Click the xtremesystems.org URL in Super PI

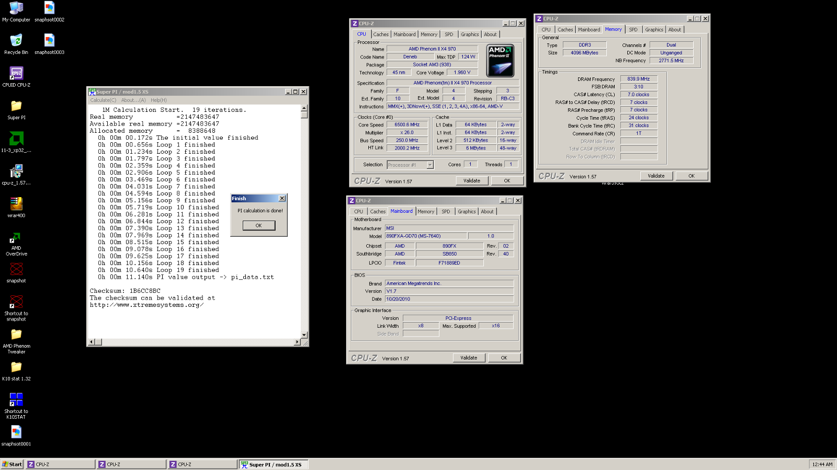coord(146,305)
